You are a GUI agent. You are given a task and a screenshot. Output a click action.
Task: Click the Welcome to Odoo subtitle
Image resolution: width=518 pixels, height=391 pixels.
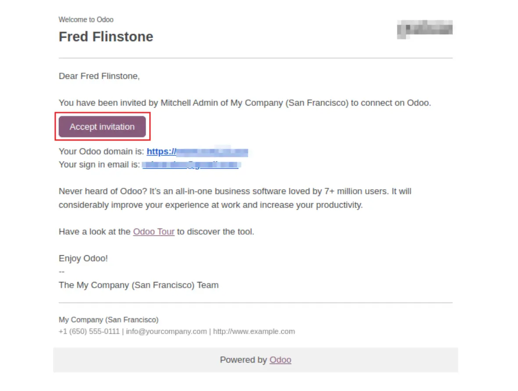coord(86,20)
